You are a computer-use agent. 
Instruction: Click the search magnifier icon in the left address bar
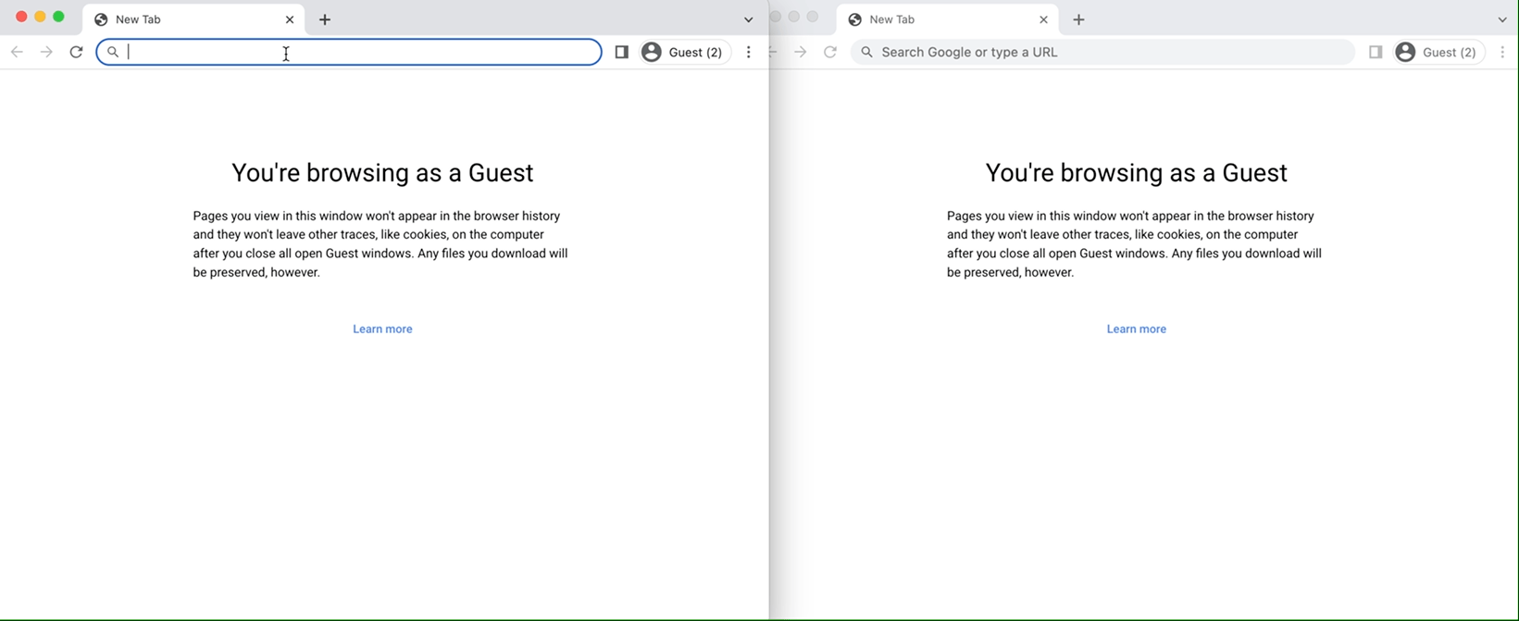[x=113, y=52]
